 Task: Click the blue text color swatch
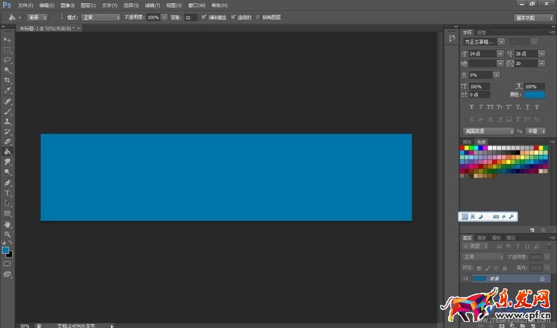click(x=535, y=95)
